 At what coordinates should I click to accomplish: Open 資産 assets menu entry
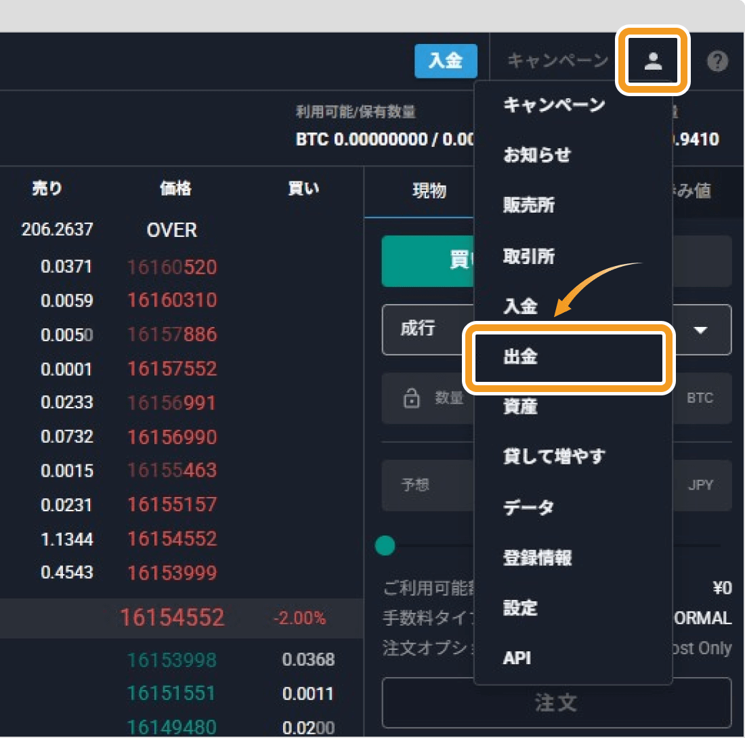(x=520, y=406)
